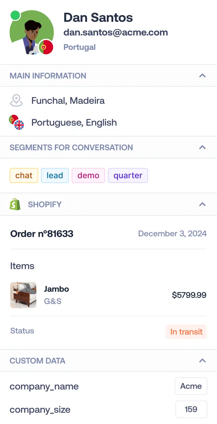Edit the company_name value Acme
This screenshot has width=217, height=424.
point(191,386)
